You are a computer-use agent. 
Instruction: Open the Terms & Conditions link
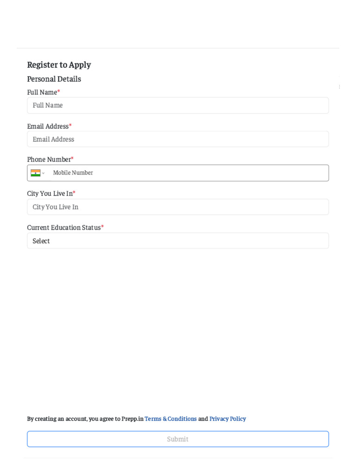tap(171, 418)
